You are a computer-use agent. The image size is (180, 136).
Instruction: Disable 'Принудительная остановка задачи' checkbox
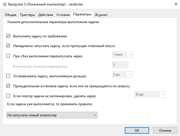click(8, 86)
